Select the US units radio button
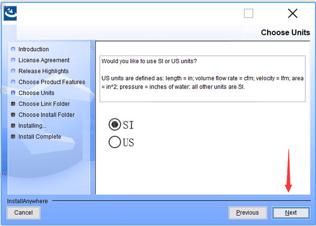Screen dimensions: 316x226 click(114, 142)
